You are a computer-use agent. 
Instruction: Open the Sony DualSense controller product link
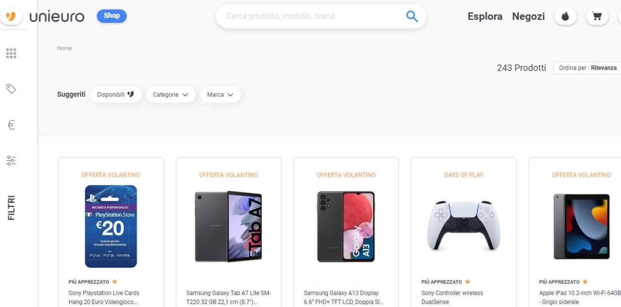click(452, 297)
